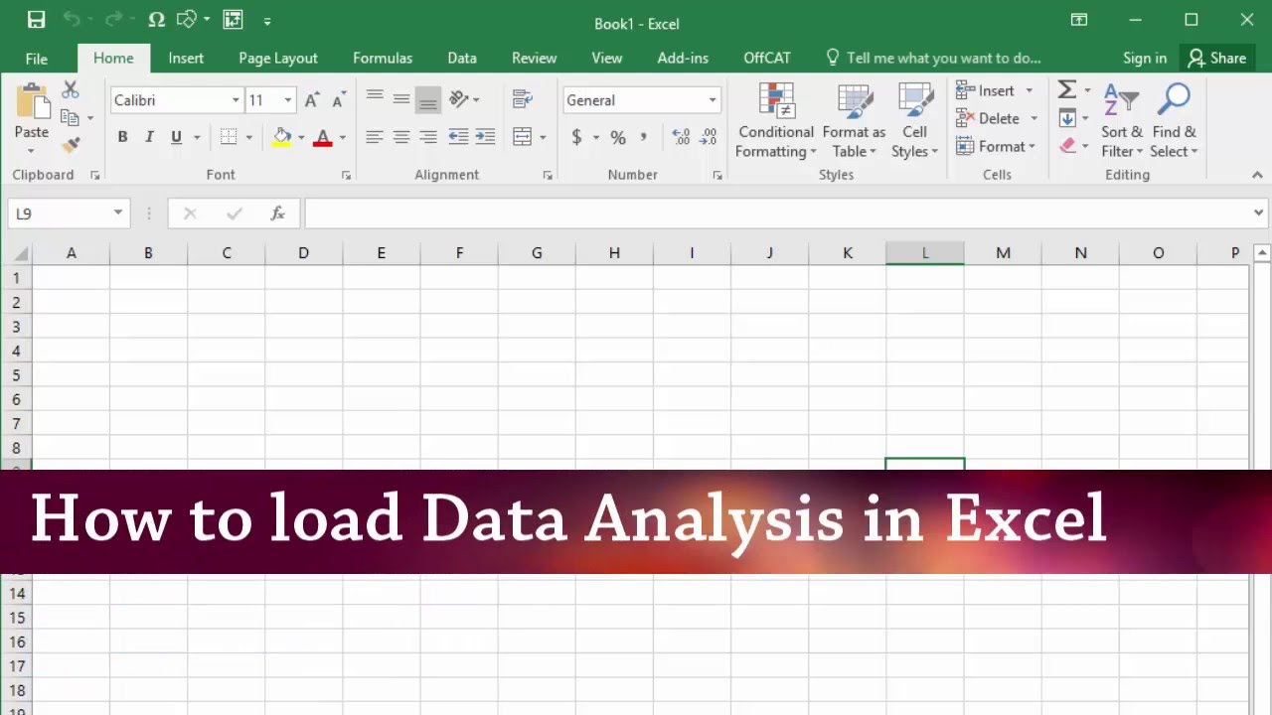1272x715 pixels.
Task: Apply comma style format
Action: coord(644,137)
